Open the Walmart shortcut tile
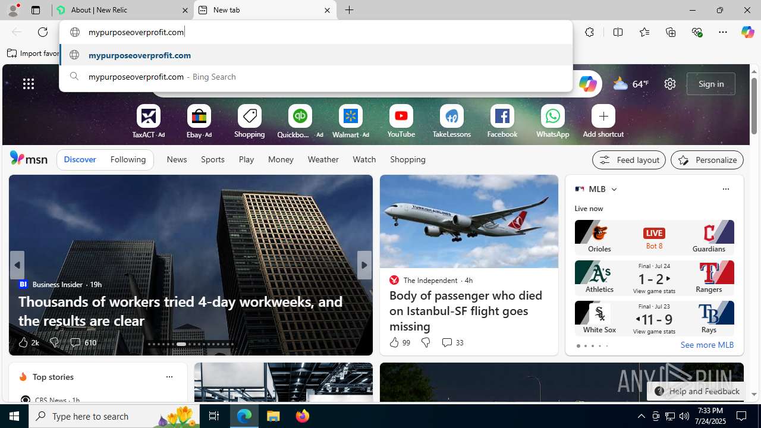Viewport: 761px width, 428px height. 351,121
